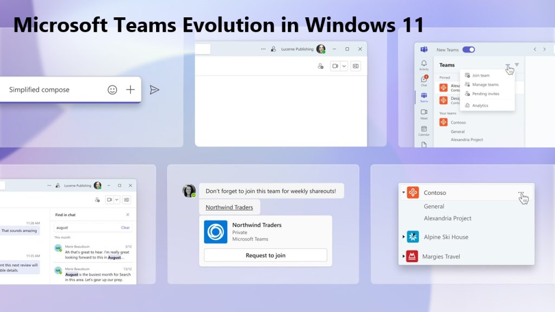Click the ellipsis next to Teams header
Image resolution: width=555 pixels, height=312 pixels.
tap(507, 65)
